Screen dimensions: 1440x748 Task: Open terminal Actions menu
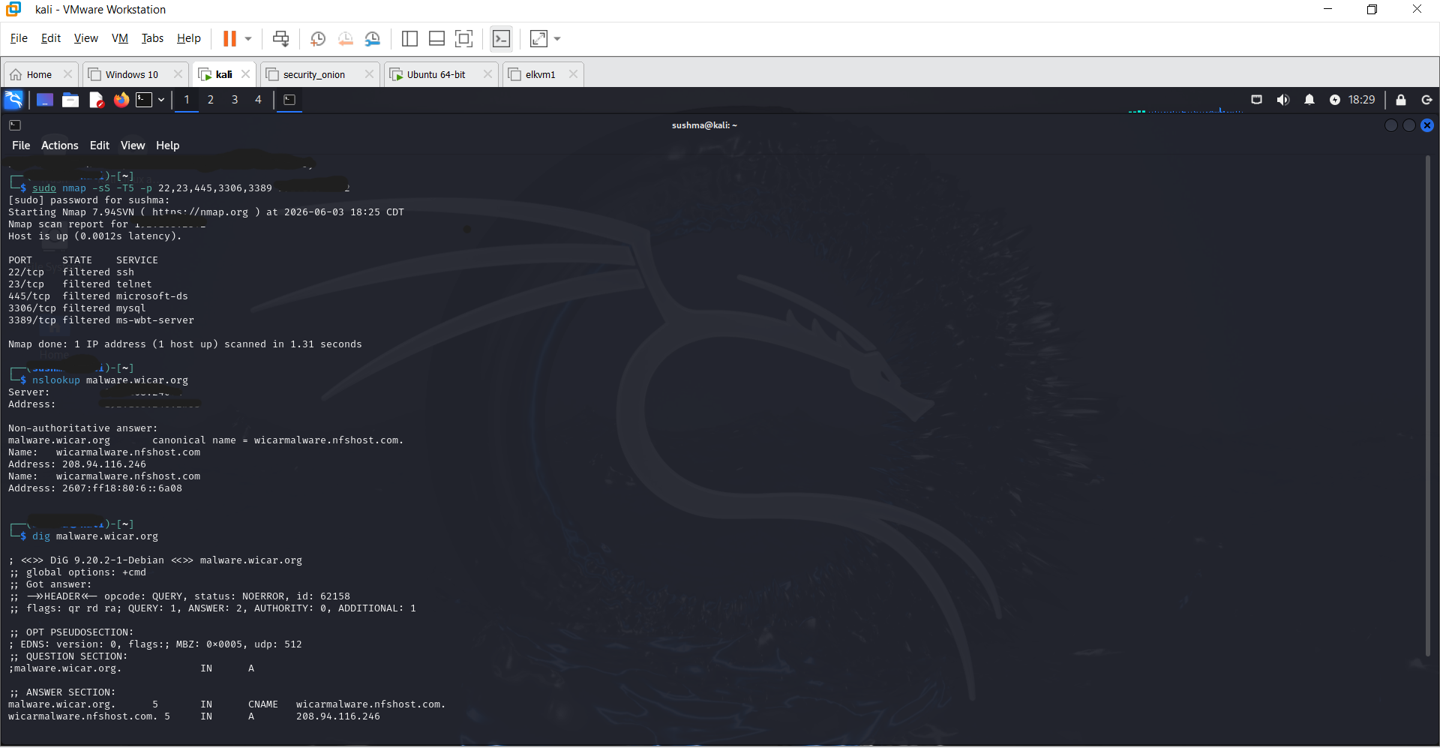[x=59, y=146]
